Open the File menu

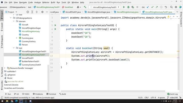[x=6, y=2]
